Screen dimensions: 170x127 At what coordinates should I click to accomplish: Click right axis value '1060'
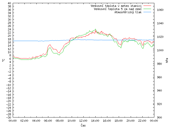coord(160,10)
